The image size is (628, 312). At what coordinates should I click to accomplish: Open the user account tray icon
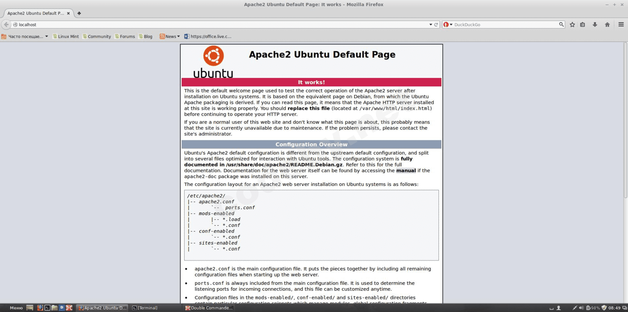559,308
